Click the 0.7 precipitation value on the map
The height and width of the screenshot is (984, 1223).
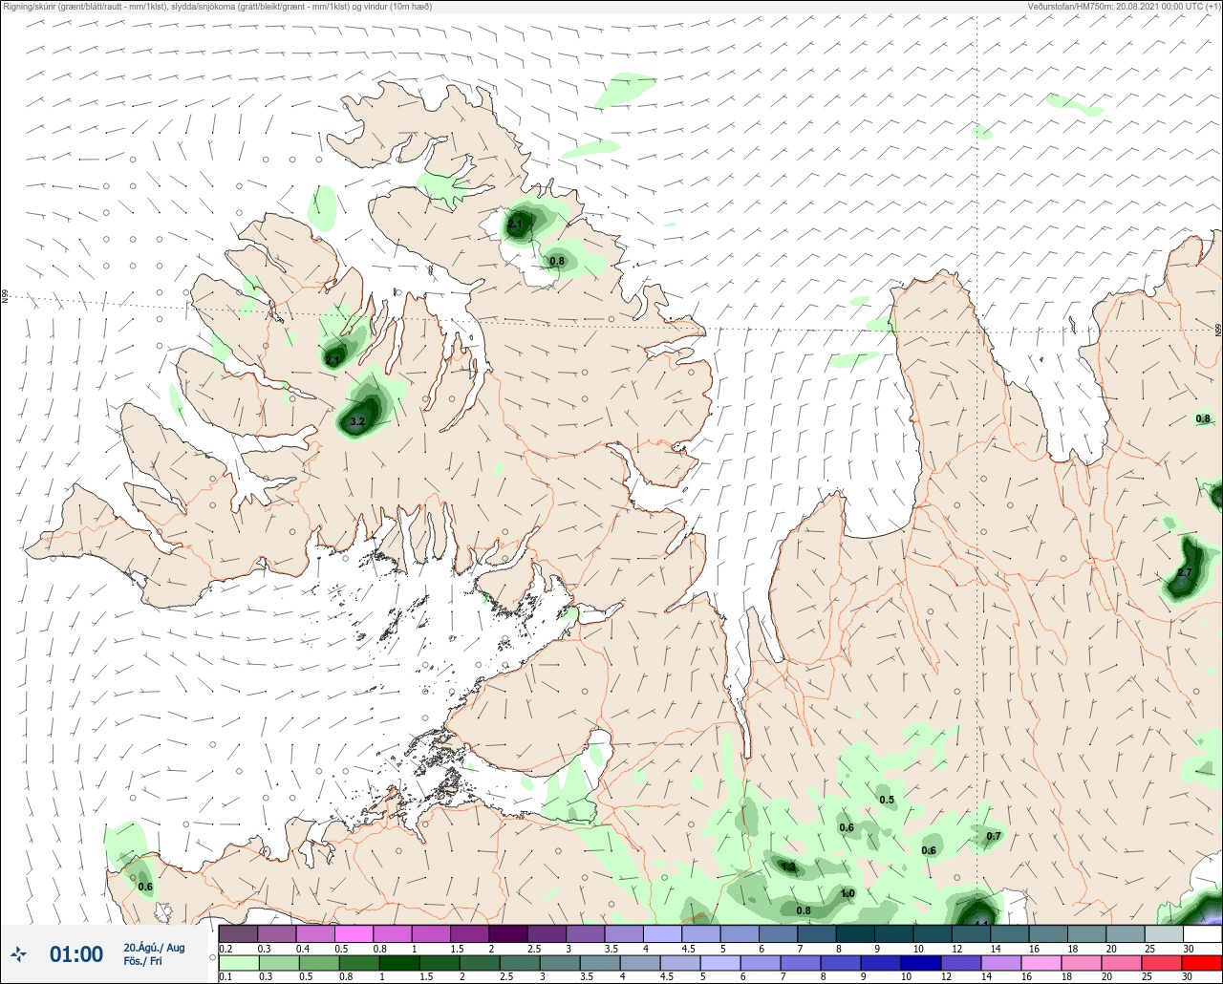[994, 836]
